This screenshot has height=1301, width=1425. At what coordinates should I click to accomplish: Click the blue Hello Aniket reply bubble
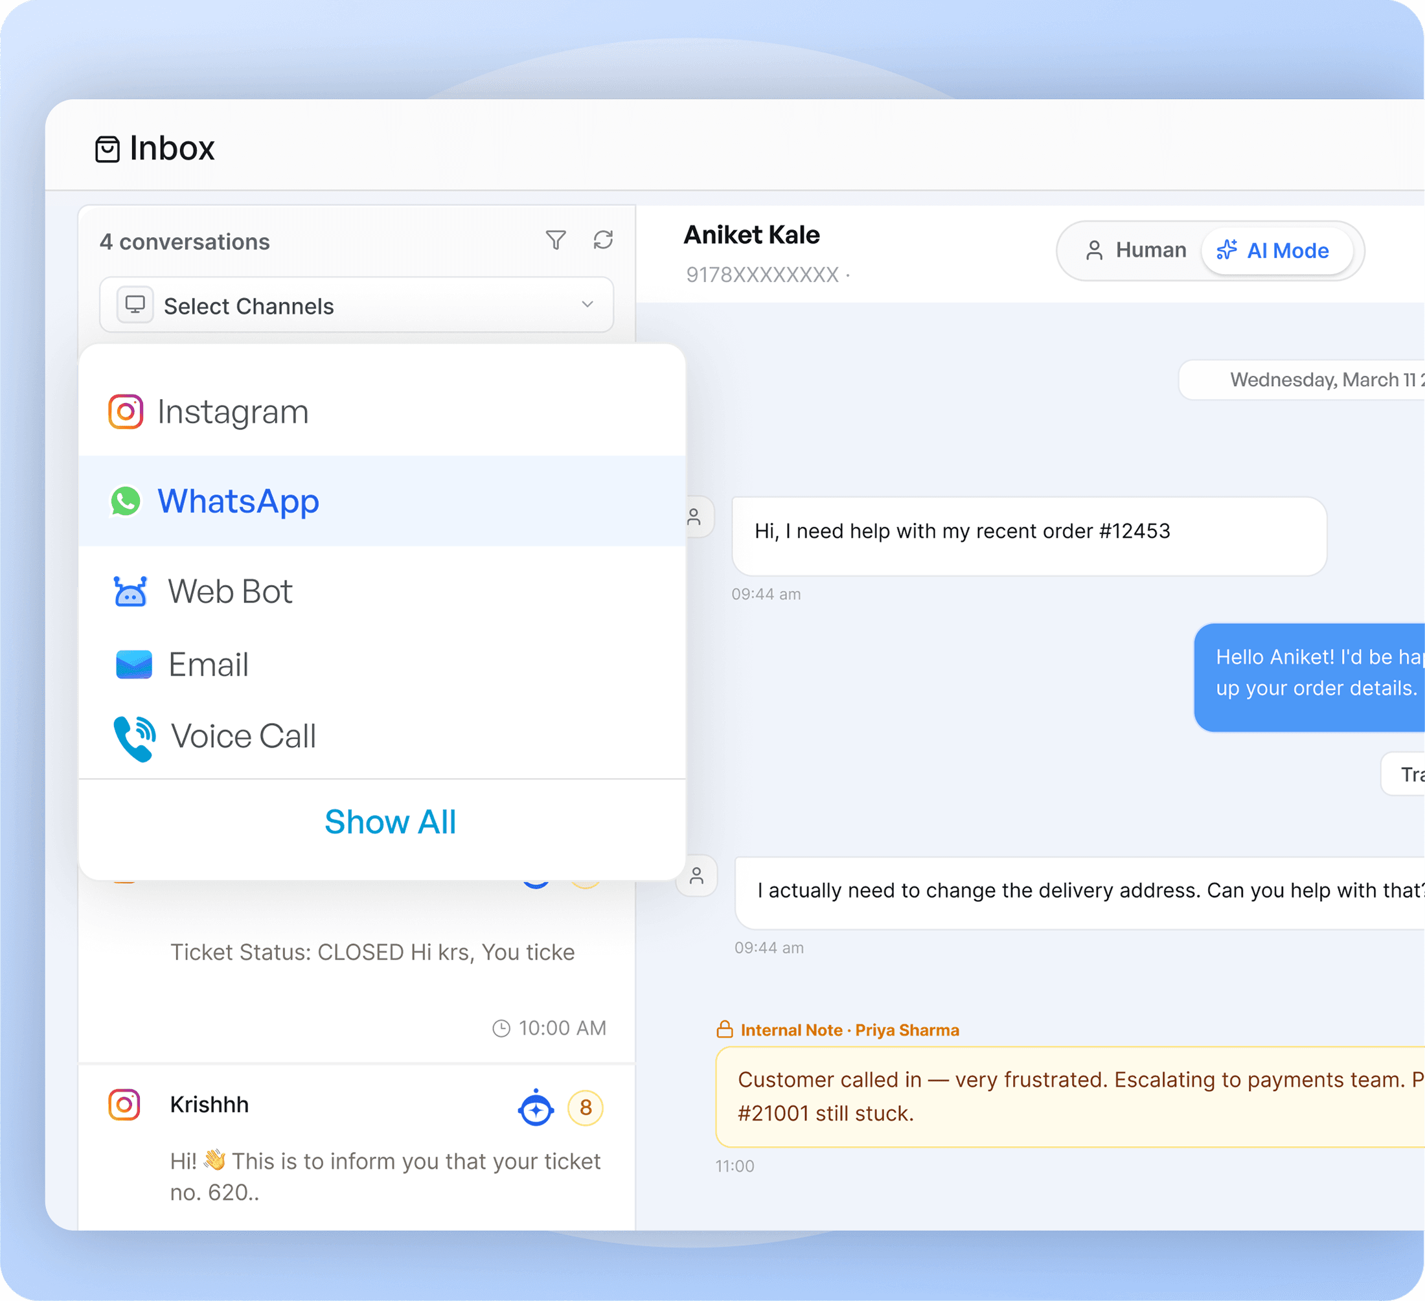(1309, 677)
